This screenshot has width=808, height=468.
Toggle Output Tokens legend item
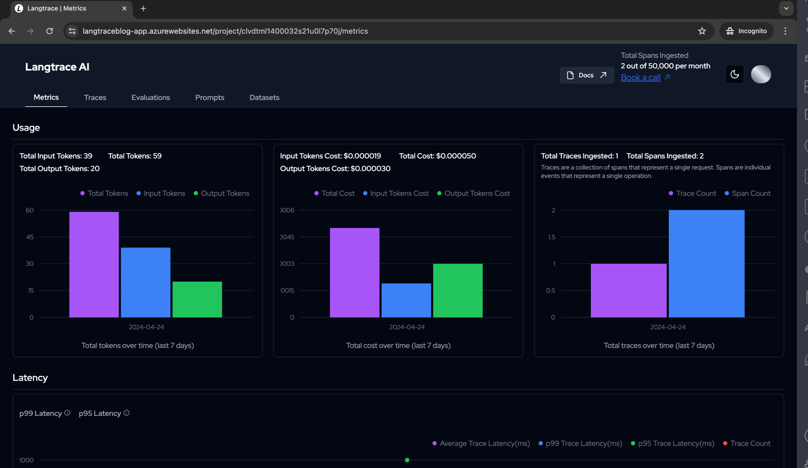[221, 193]
